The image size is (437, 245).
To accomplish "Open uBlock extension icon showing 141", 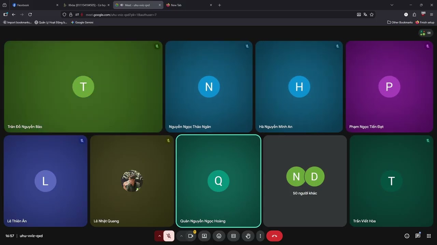I will coord(423,14).
